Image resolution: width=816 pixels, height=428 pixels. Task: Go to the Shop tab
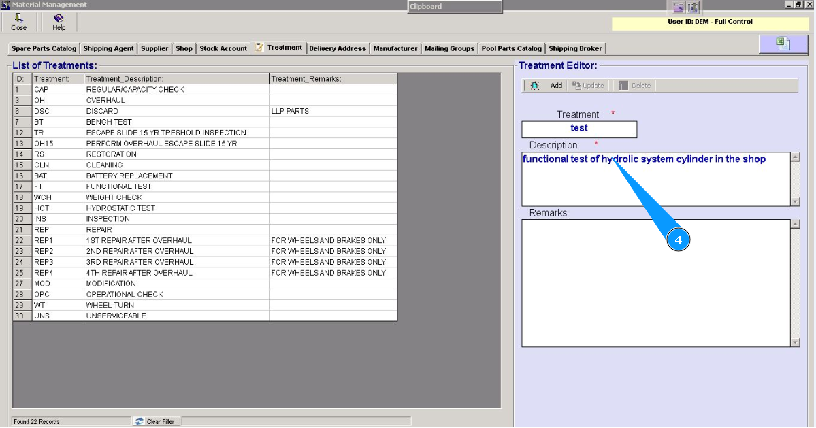click(x=184, y=48)
